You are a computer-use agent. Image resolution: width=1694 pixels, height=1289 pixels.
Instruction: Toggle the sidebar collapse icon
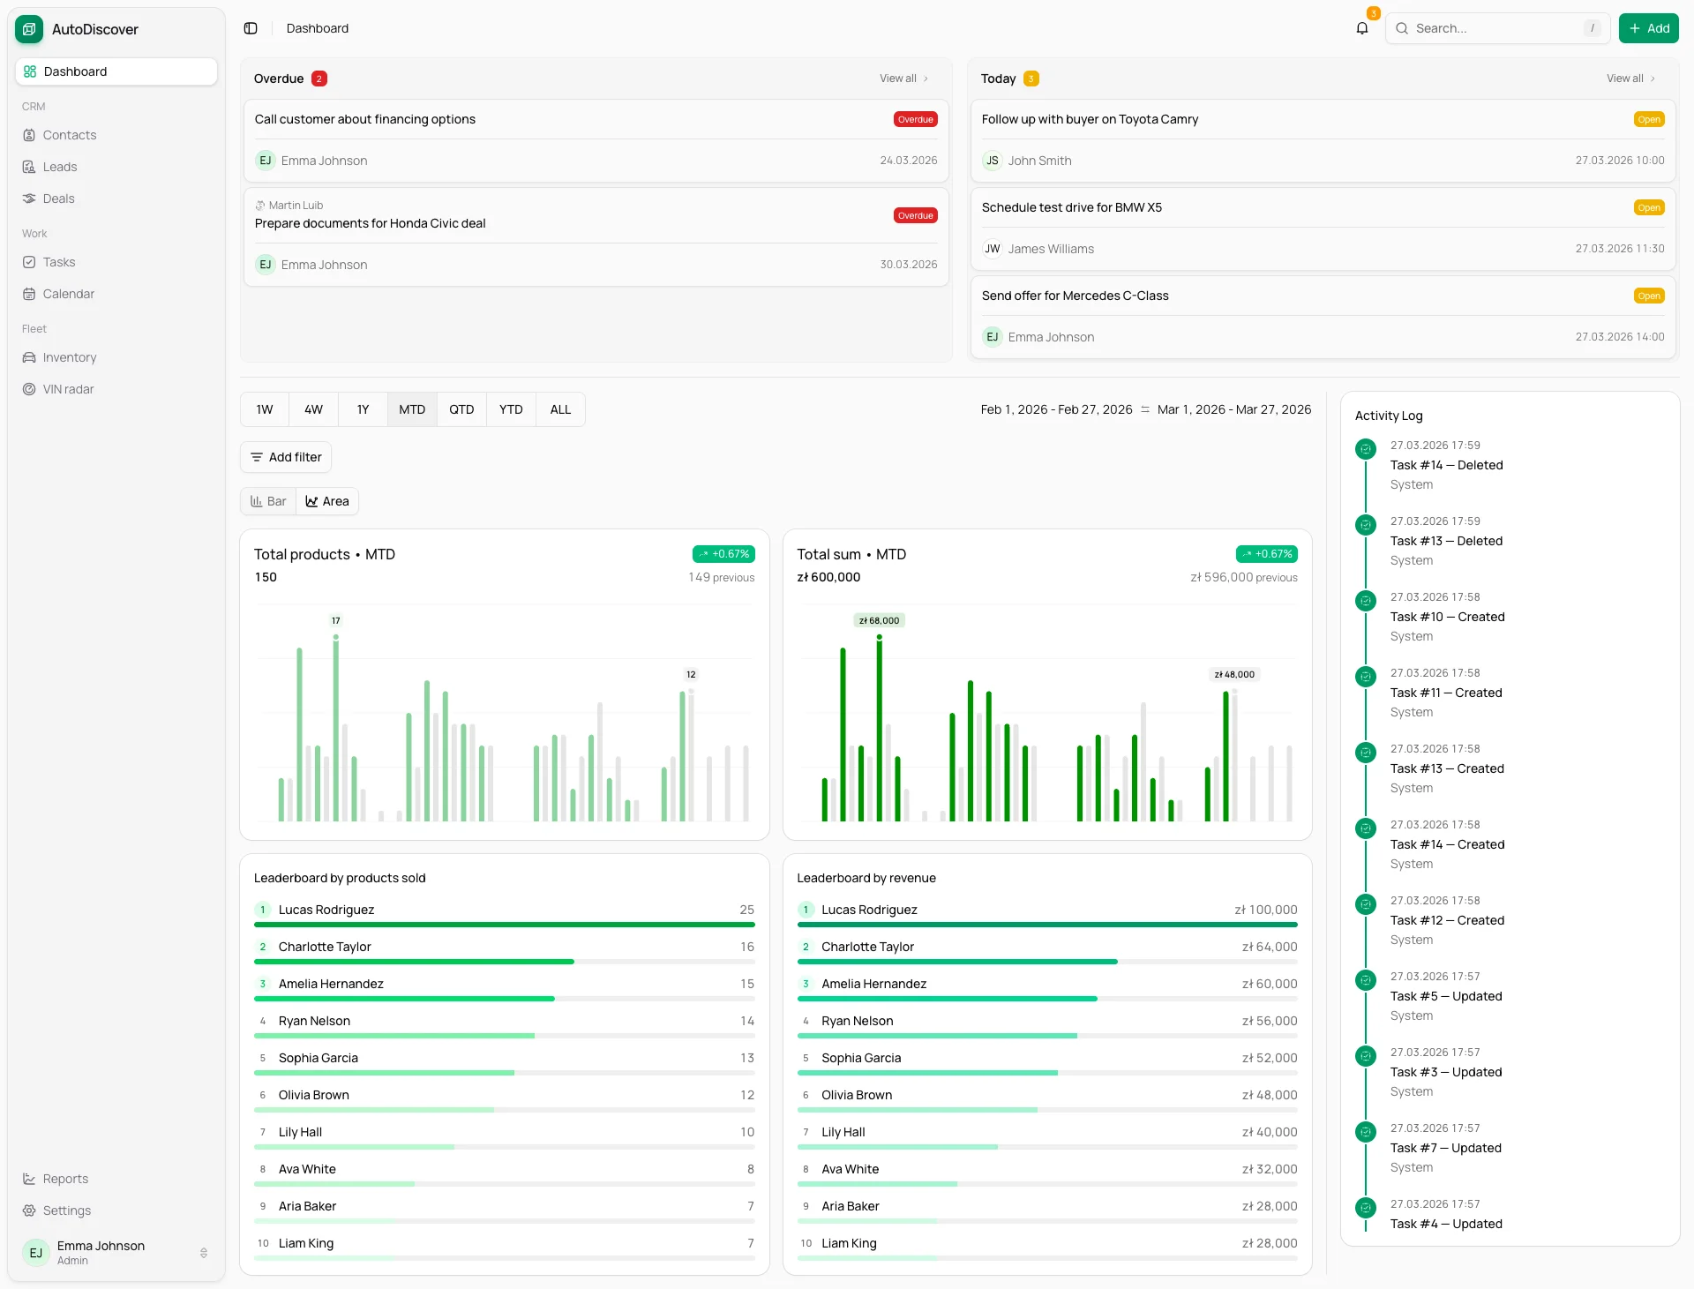coord(250,28)
